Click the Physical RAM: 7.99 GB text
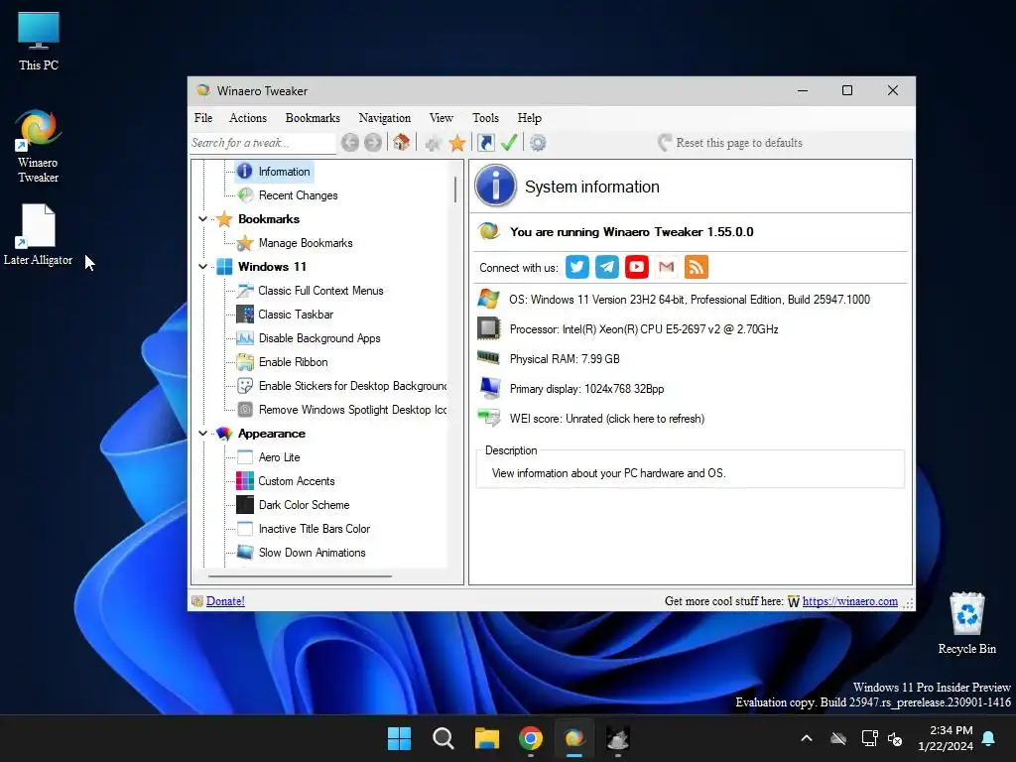This screenshot has width=1016, height=762. point(565,359)
